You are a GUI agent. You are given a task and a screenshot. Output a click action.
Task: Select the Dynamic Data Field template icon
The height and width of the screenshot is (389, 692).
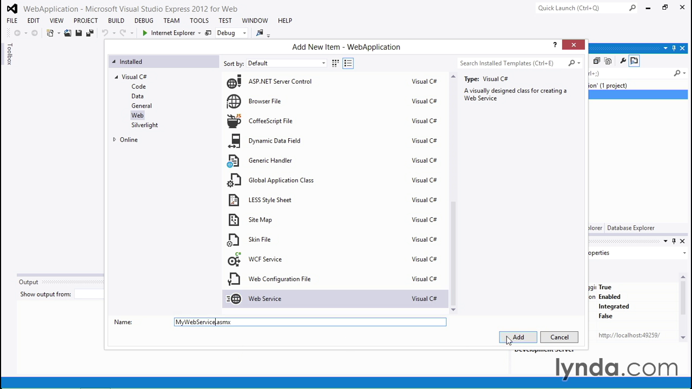pos(234,140)
